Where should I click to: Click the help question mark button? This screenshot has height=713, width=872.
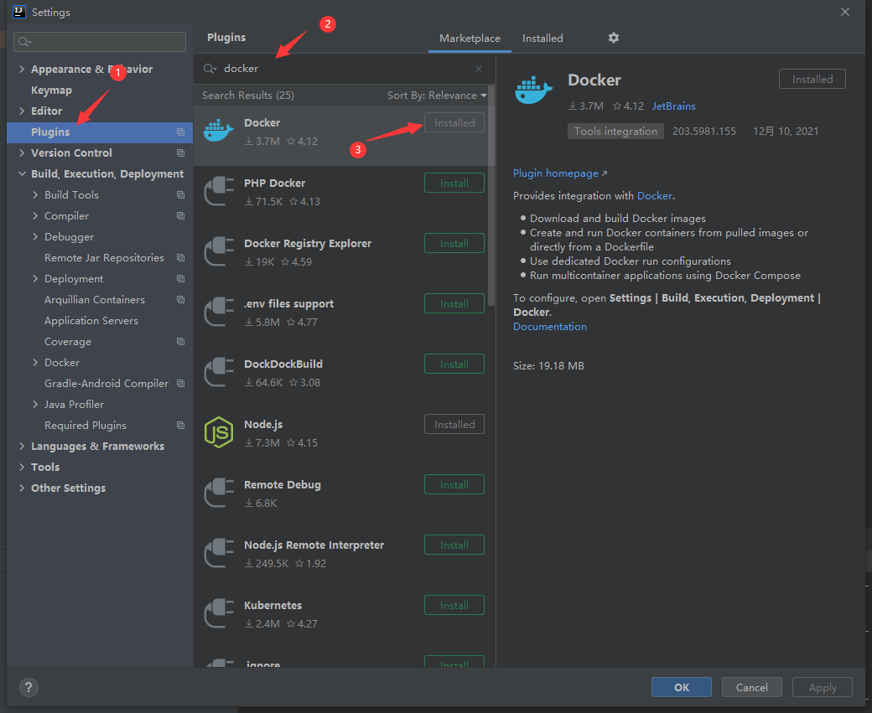(x=29, y=687)
